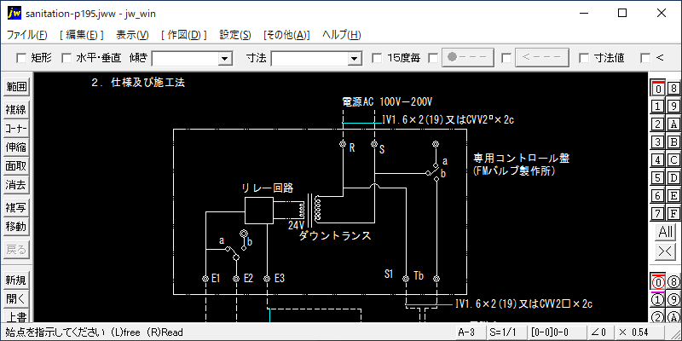Select layer group 1 circle button
This screenshot has height=341, width=682.
point(658,300)
